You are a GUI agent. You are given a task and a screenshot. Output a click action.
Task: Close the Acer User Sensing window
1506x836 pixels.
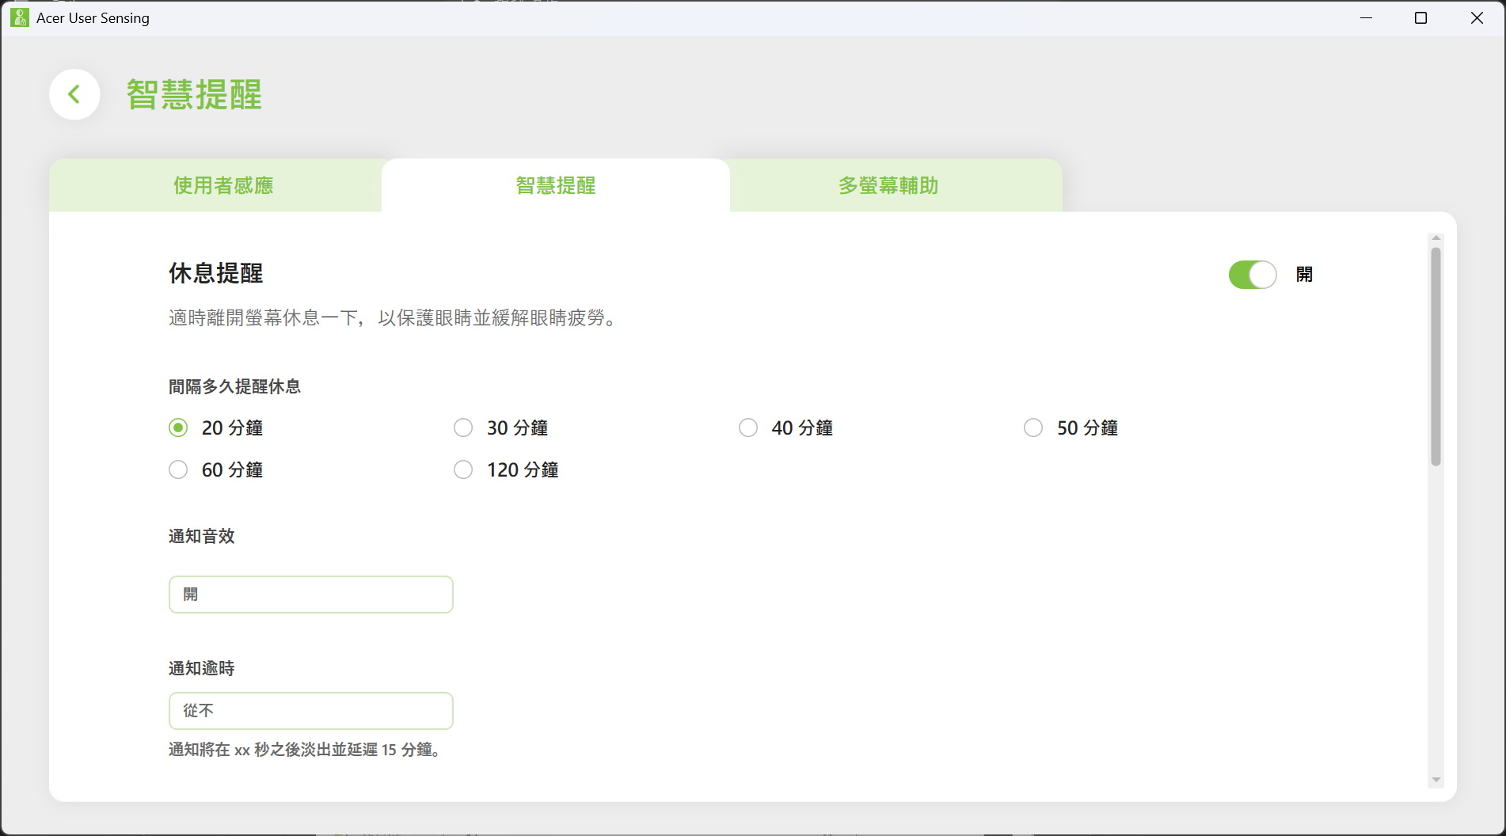1477,17
